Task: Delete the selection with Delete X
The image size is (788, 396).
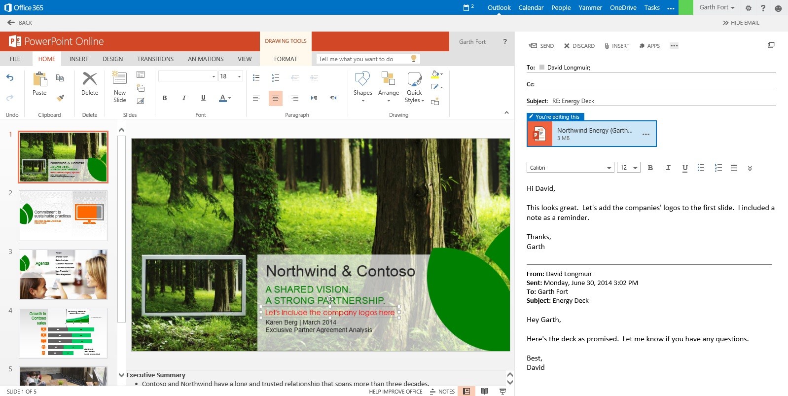Action: point(90,84)
